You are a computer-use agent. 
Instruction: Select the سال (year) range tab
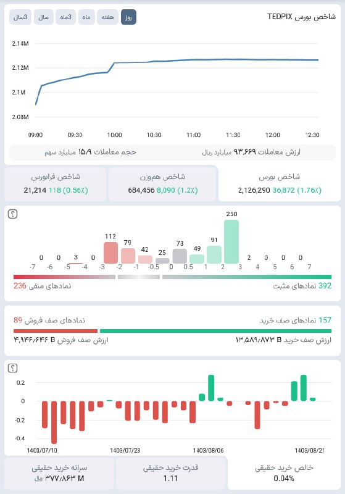[x=43, y=17]
